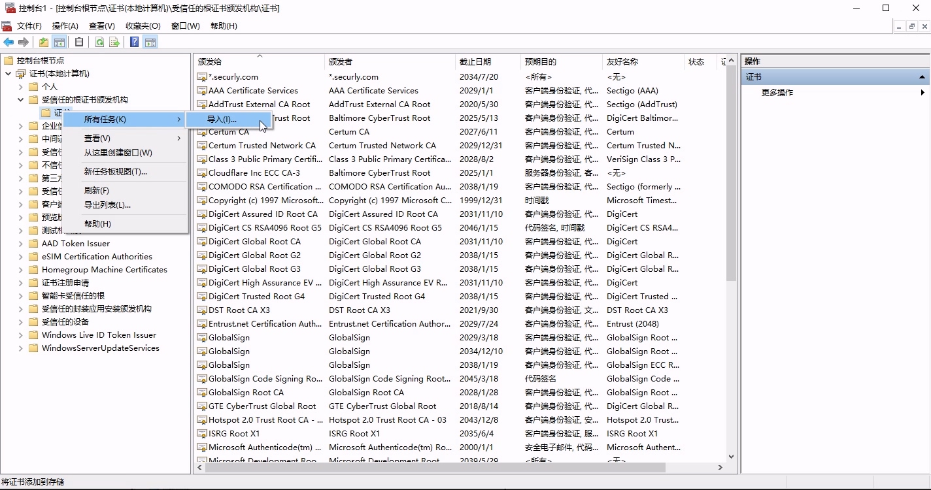Click the 证书(本地计算机) snap-in icon
Viewport: 931px width, 490px height.
point(21,73)
